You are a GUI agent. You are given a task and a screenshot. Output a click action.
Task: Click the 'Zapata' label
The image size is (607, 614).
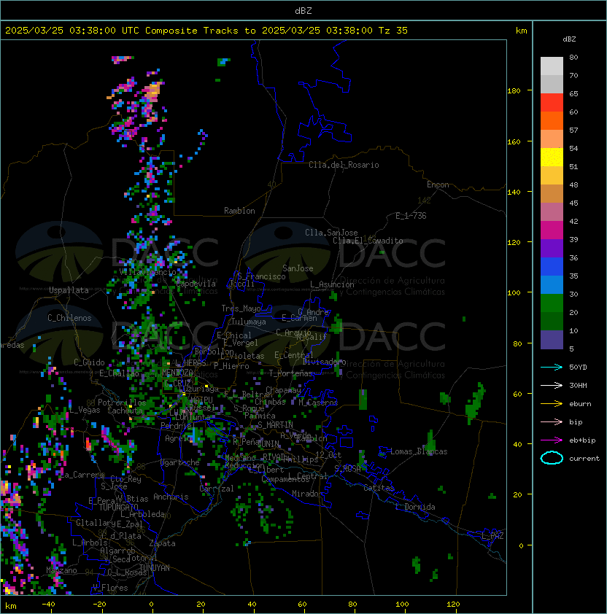(x=162, y=543)
